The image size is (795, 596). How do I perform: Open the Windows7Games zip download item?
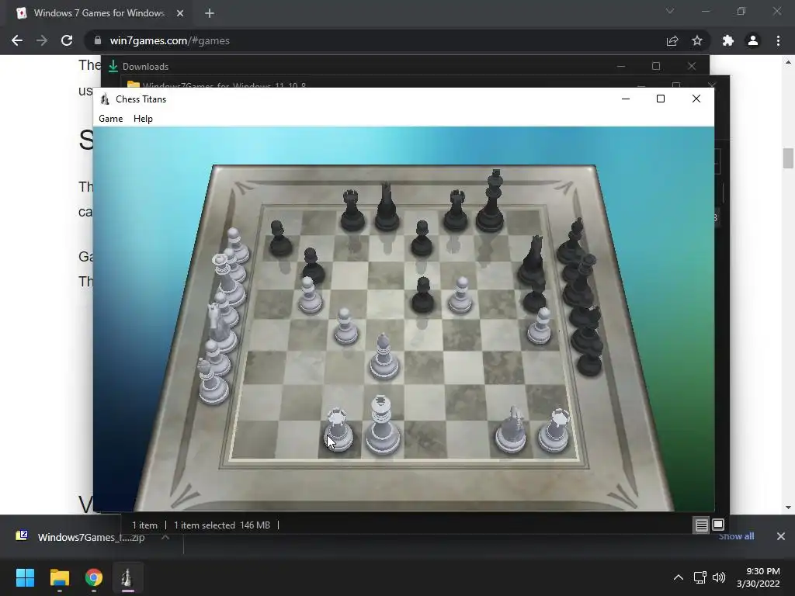tap(81, 537)
